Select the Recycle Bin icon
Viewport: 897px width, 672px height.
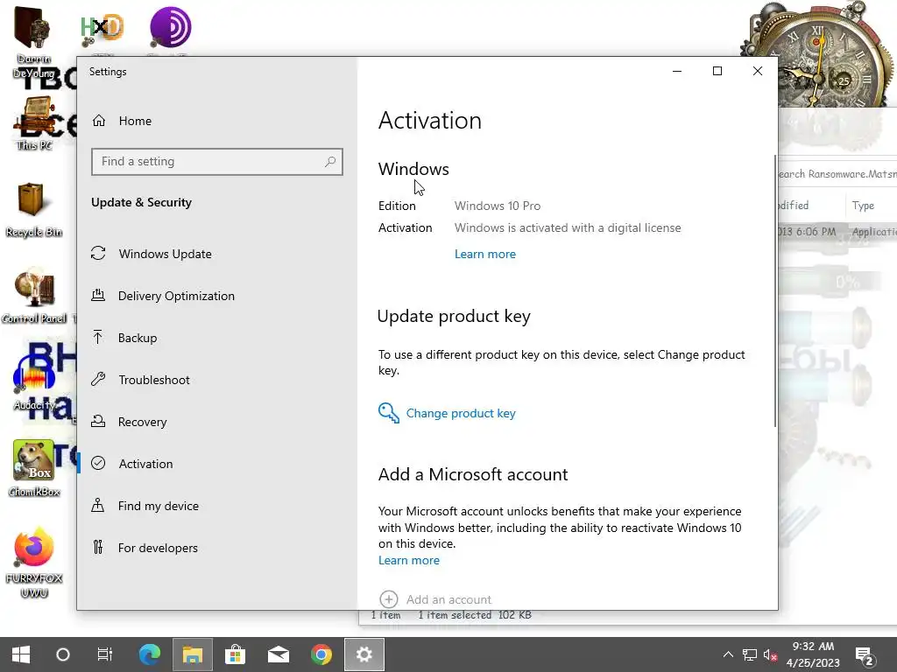[33, 210]
